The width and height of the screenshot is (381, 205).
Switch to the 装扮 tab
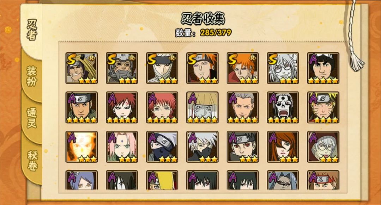(32, 76)
